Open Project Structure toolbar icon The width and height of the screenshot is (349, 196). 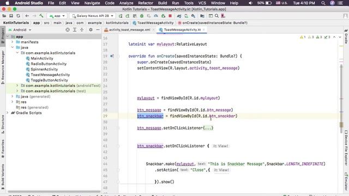pos(202,16)
